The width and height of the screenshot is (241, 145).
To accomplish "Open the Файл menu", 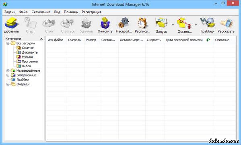I will 23,12.
